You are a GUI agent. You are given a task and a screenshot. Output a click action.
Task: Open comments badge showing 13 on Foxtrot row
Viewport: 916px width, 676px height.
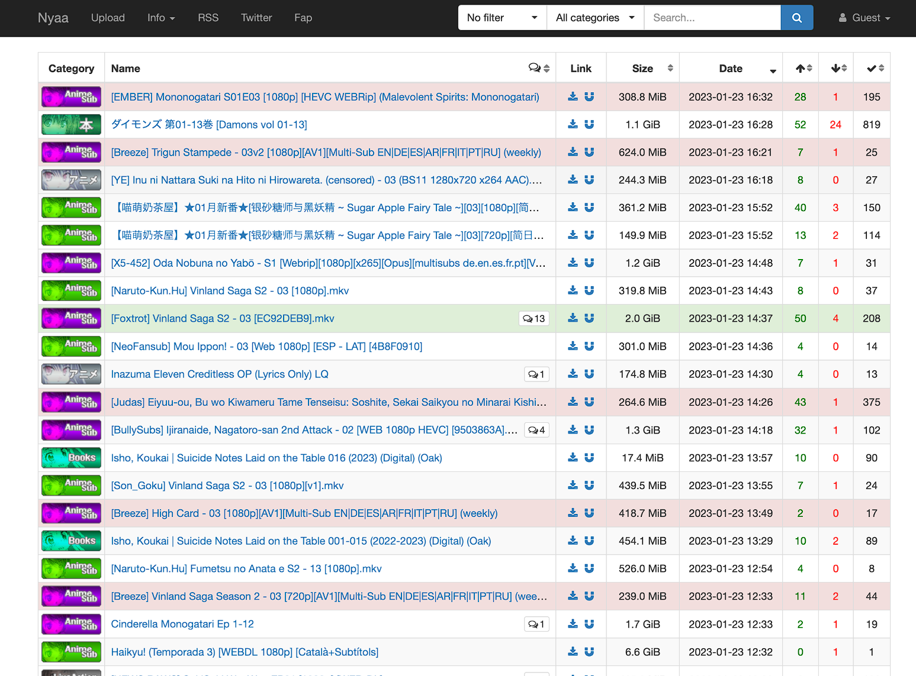tap(534, 319)
